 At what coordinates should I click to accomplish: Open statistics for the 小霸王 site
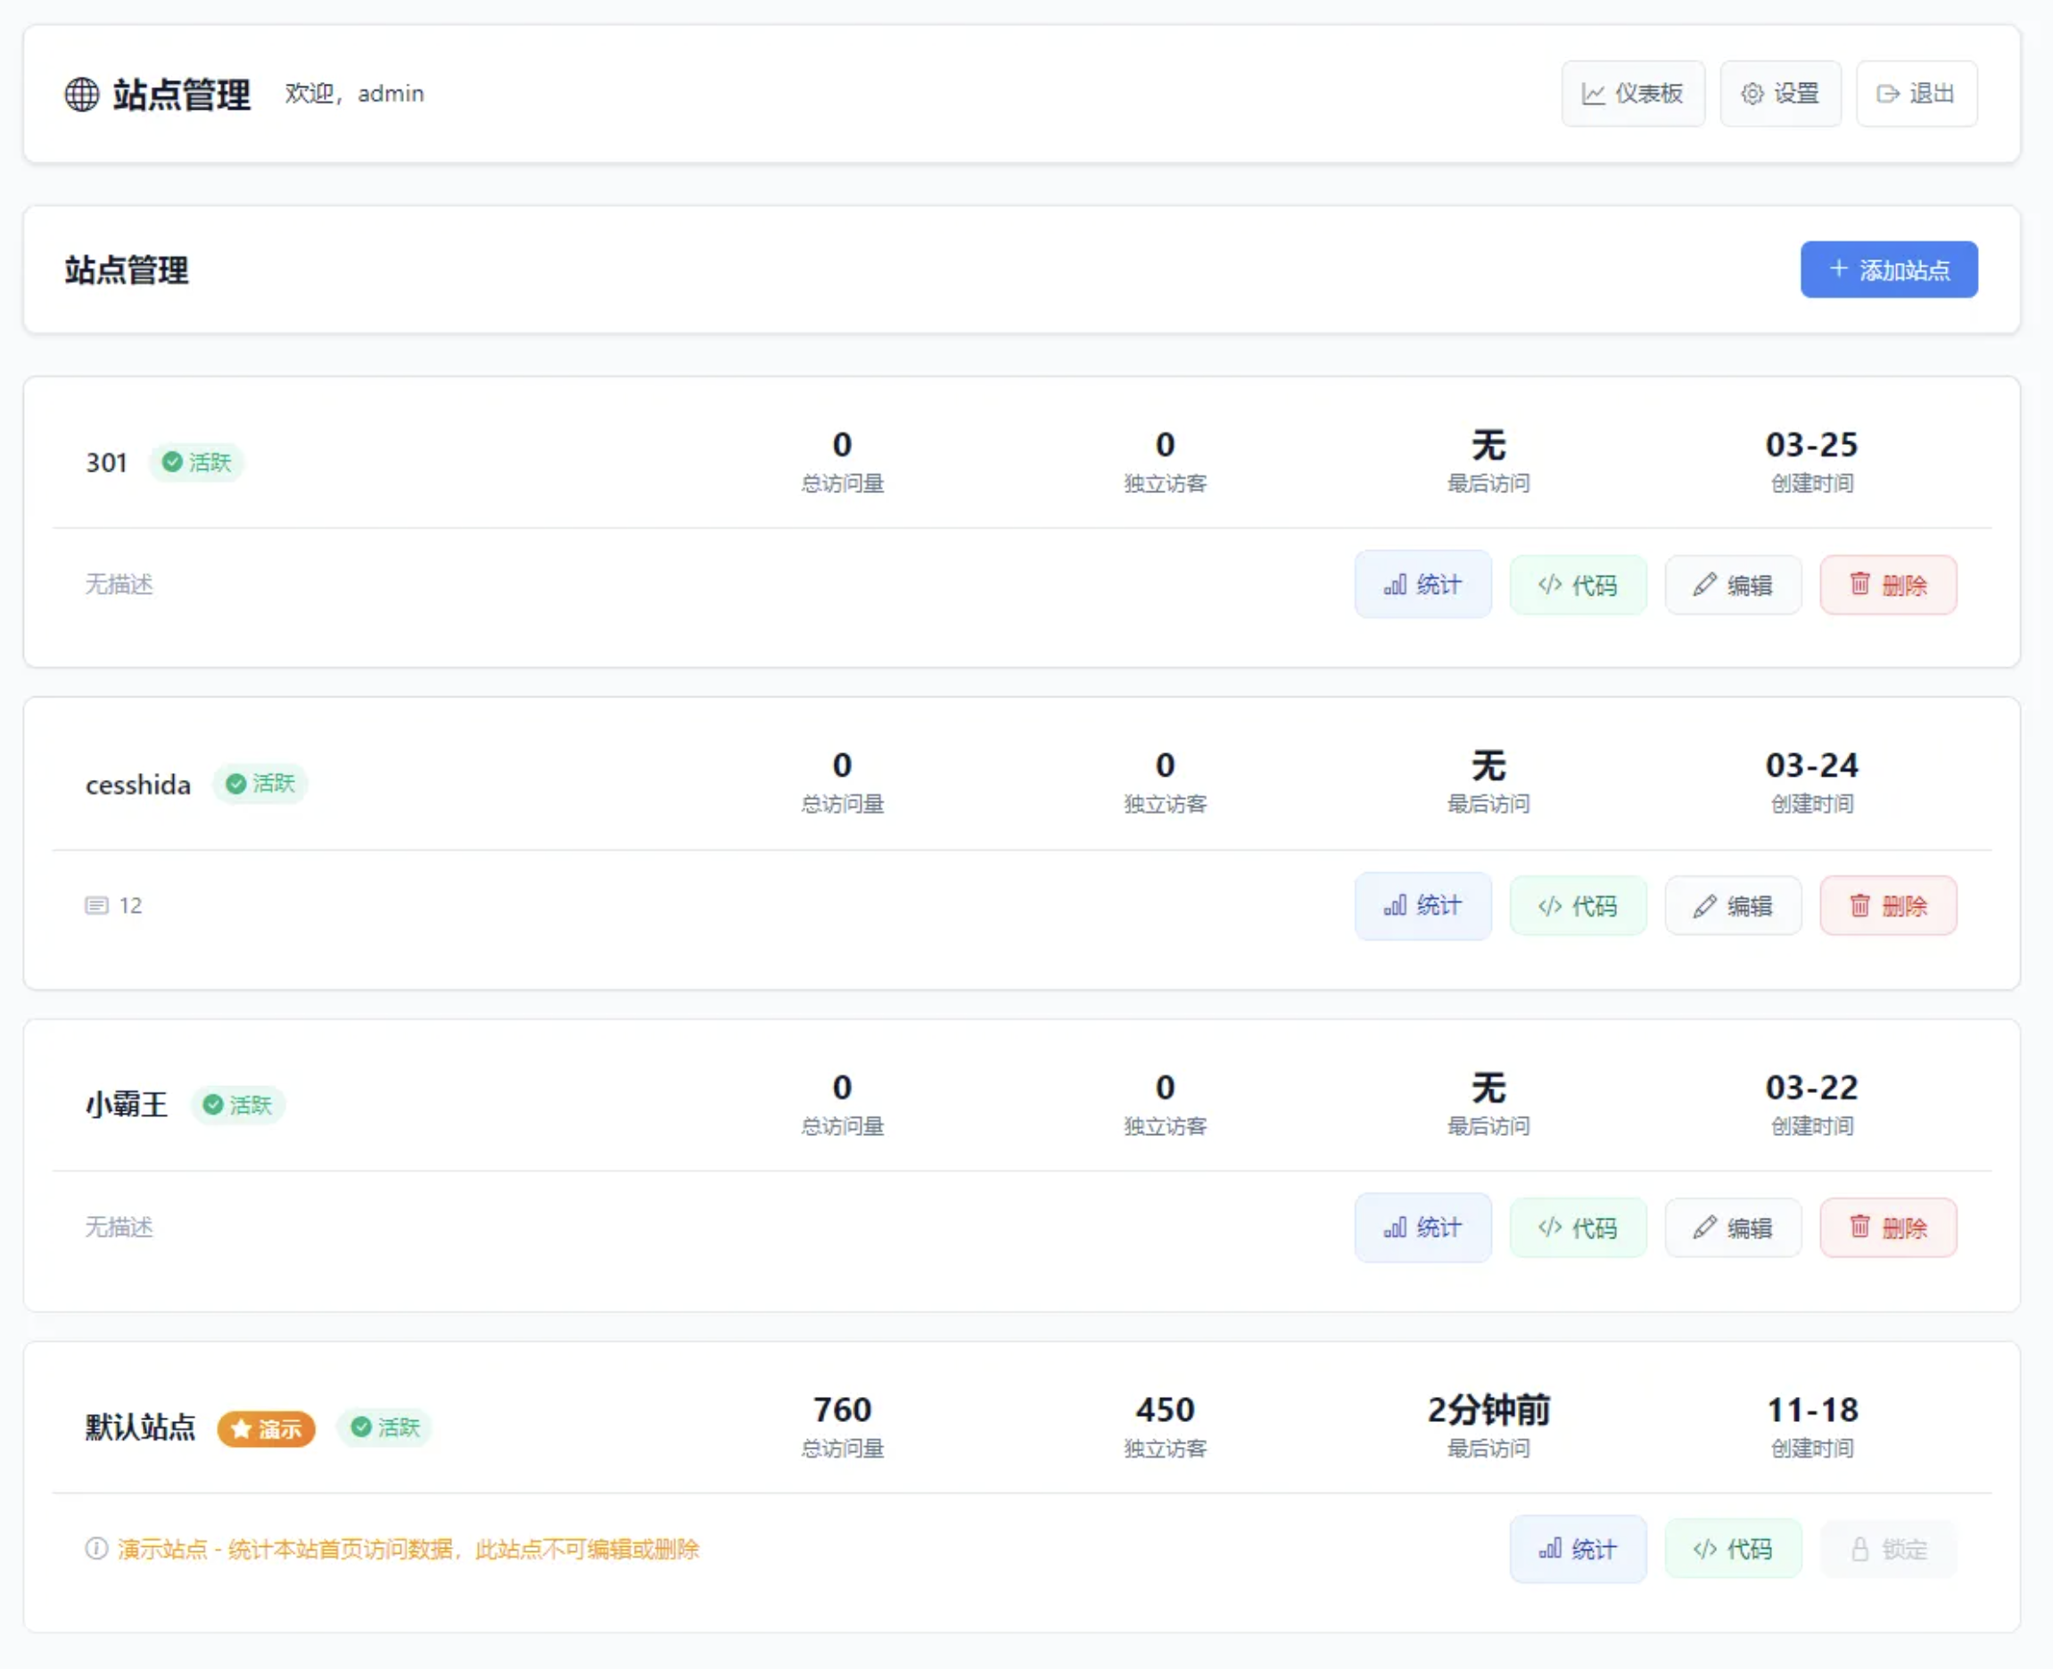click(x=1422, y=1227)
